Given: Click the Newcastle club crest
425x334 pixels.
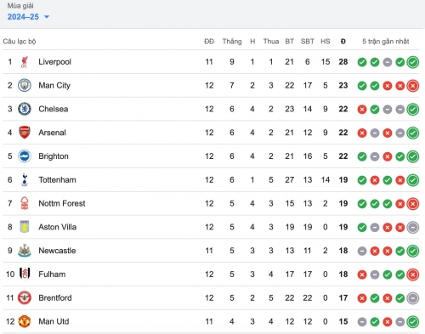Looking at the screenshot, I should pyautogui.click(x=25, y=251).
